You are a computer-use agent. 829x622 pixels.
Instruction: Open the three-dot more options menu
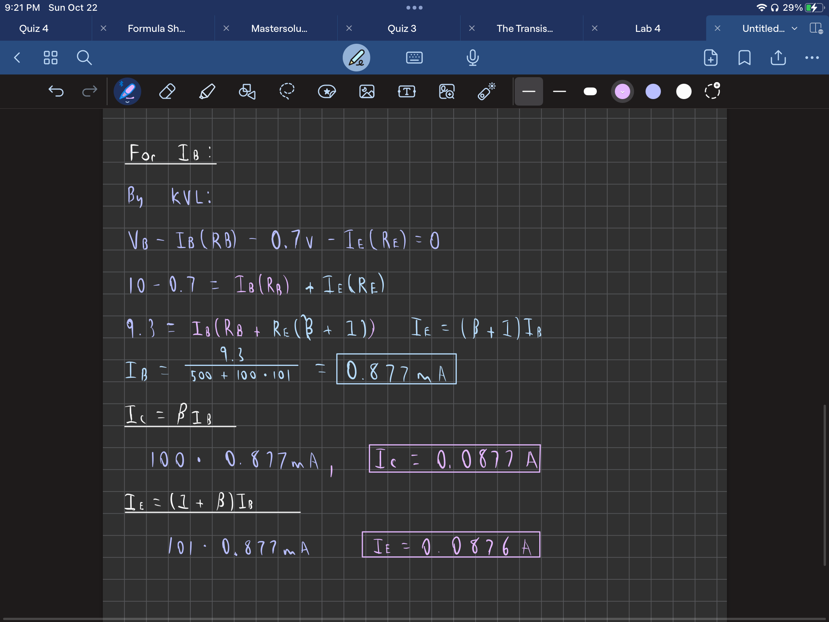coord(812,58)
